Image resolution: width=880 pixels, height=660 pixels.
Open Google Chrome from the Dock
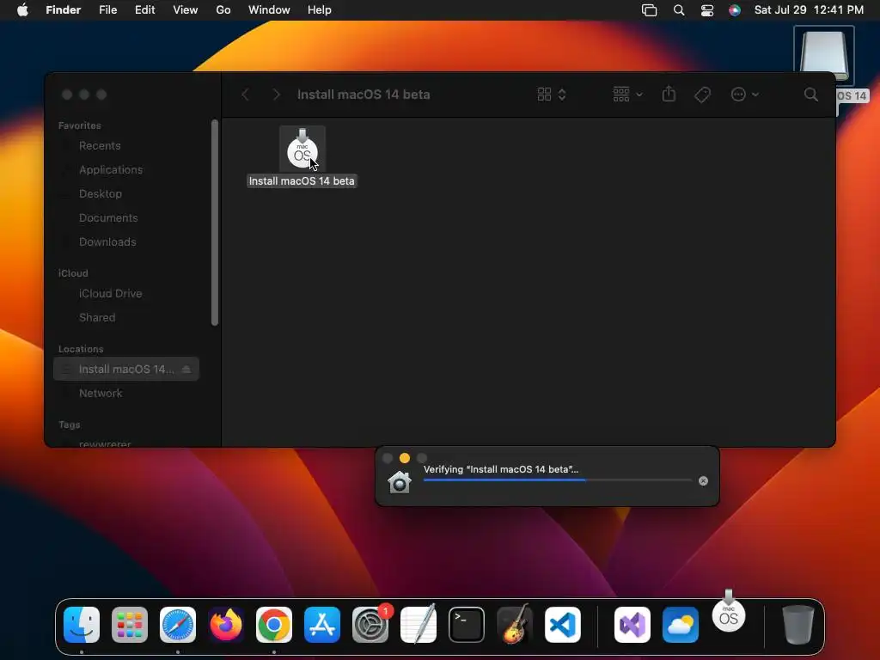(x=274, y=625)
